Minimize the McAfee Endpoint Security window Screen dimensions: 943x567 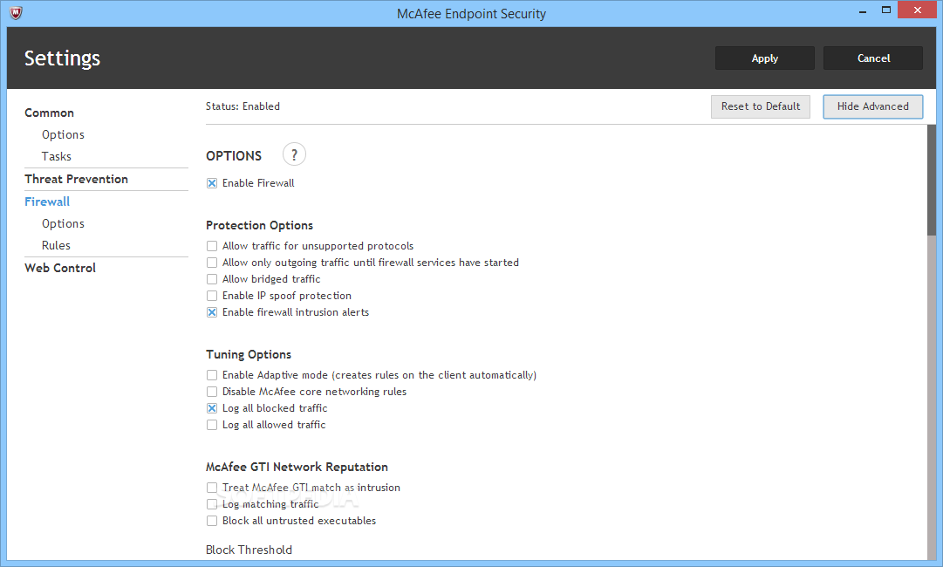click(x=863, y=10)
